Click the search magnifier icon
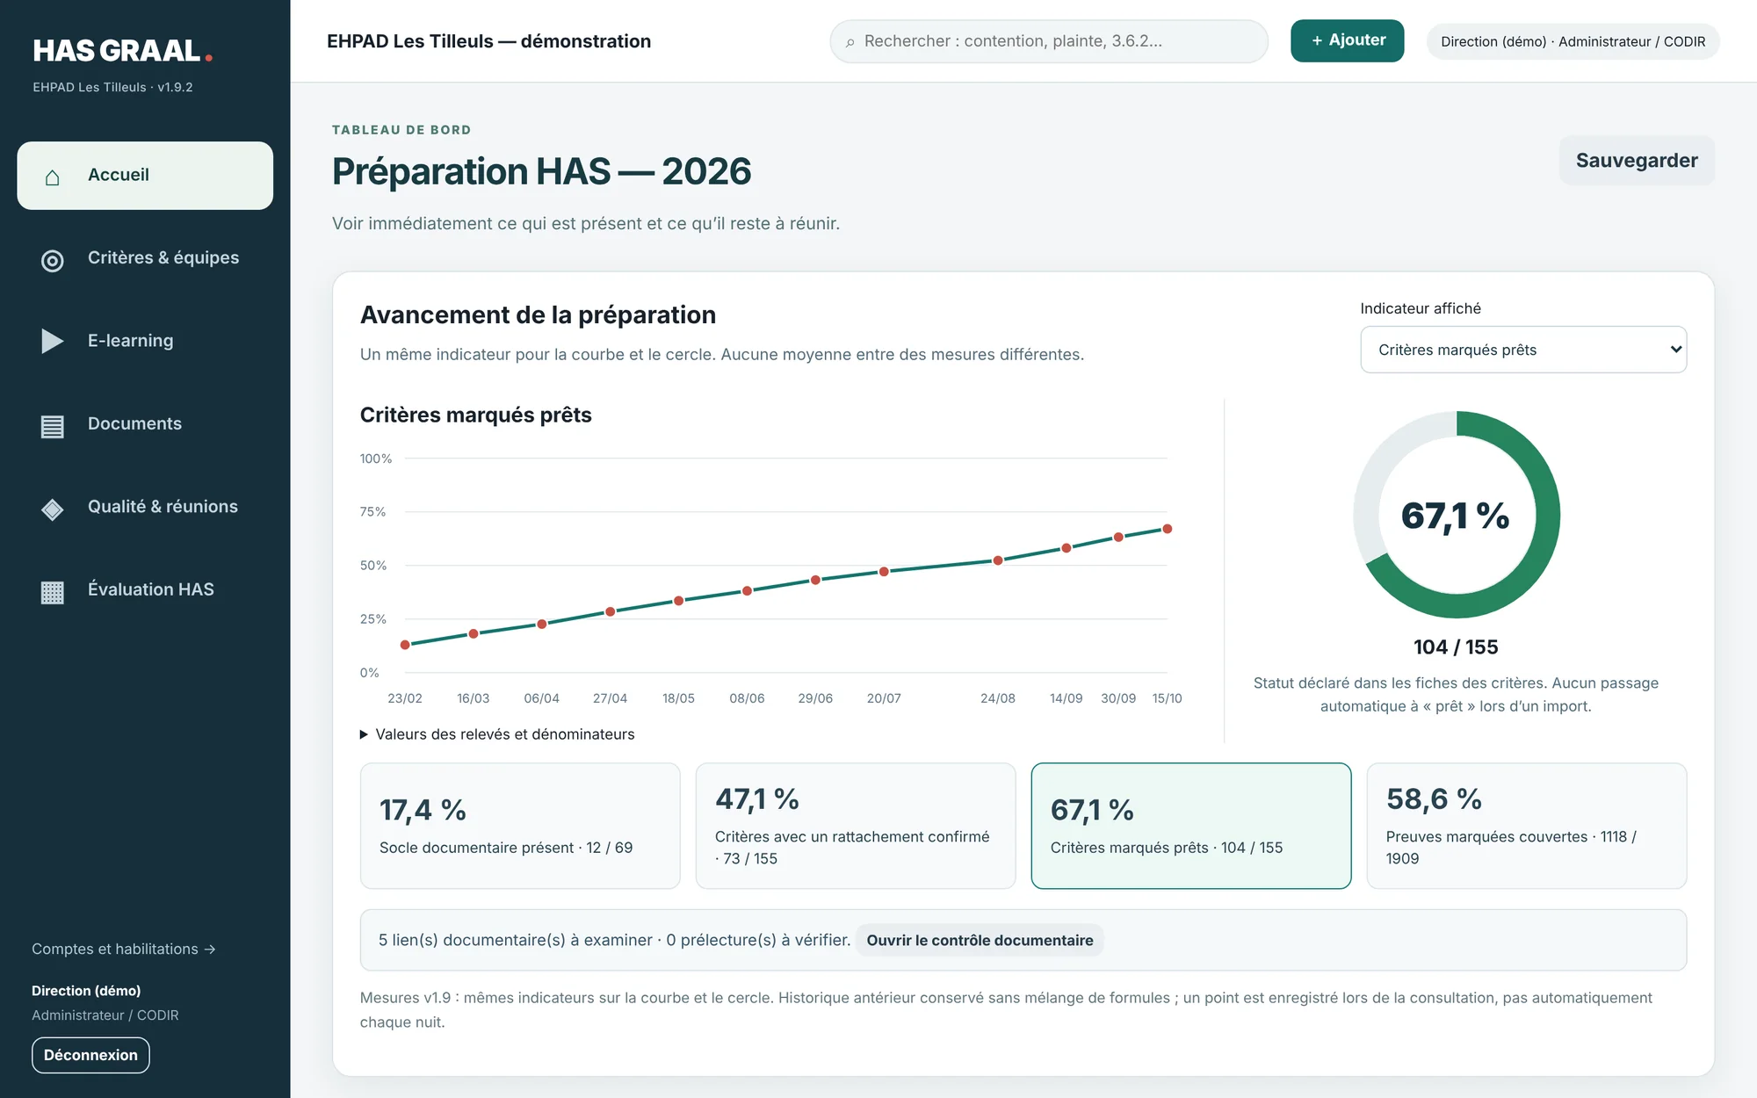Image resolution: width=1757 pixels, height=1098 pixels. (850, 42)
